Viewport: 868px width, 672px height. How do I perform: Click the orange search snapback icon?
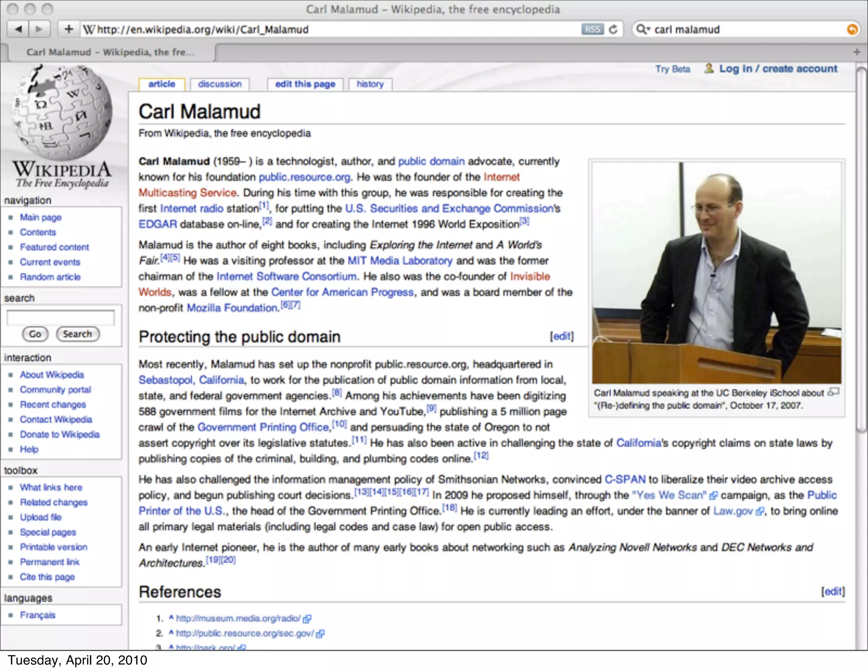click(852, 29)
